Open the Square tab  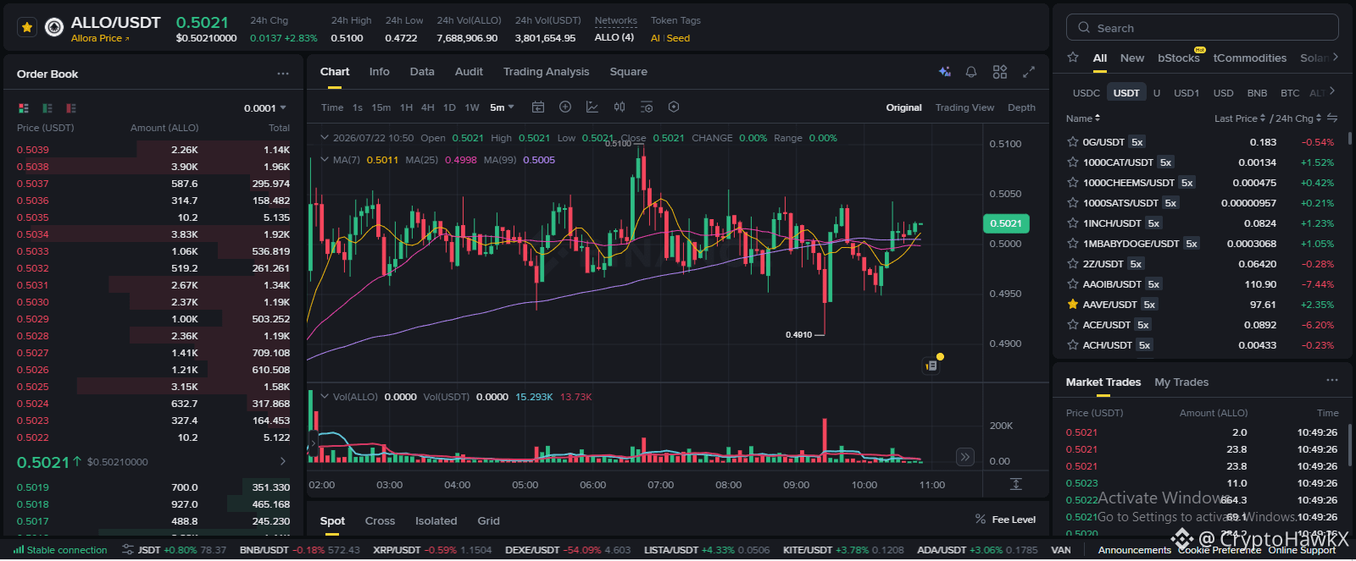point(629,72)
